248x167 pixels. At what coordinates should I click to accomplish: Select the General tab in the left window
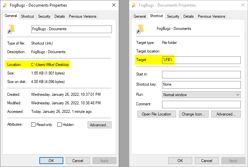[x=11, y=16]
